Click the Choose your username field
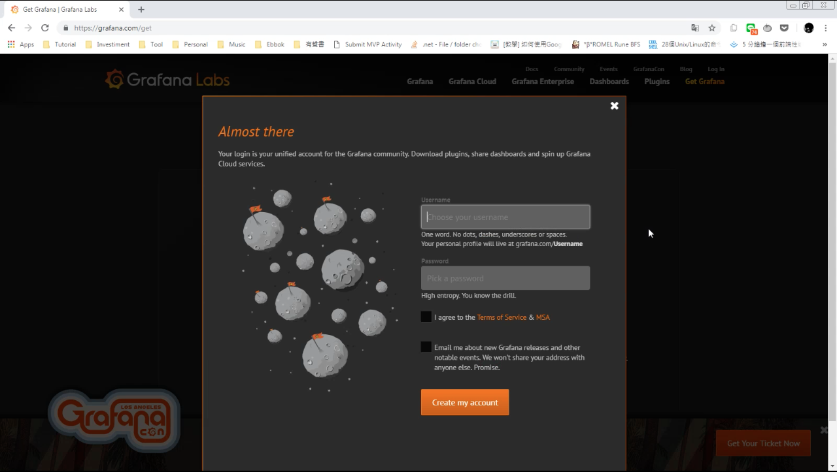Screen dimensions: 837x472 click(x=505, y=217)
